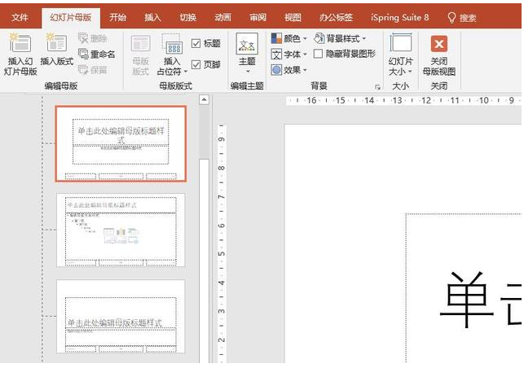Click Rename (重命名) in Edit Master group
Screen dimensions: 524x368
coord(97,54)
